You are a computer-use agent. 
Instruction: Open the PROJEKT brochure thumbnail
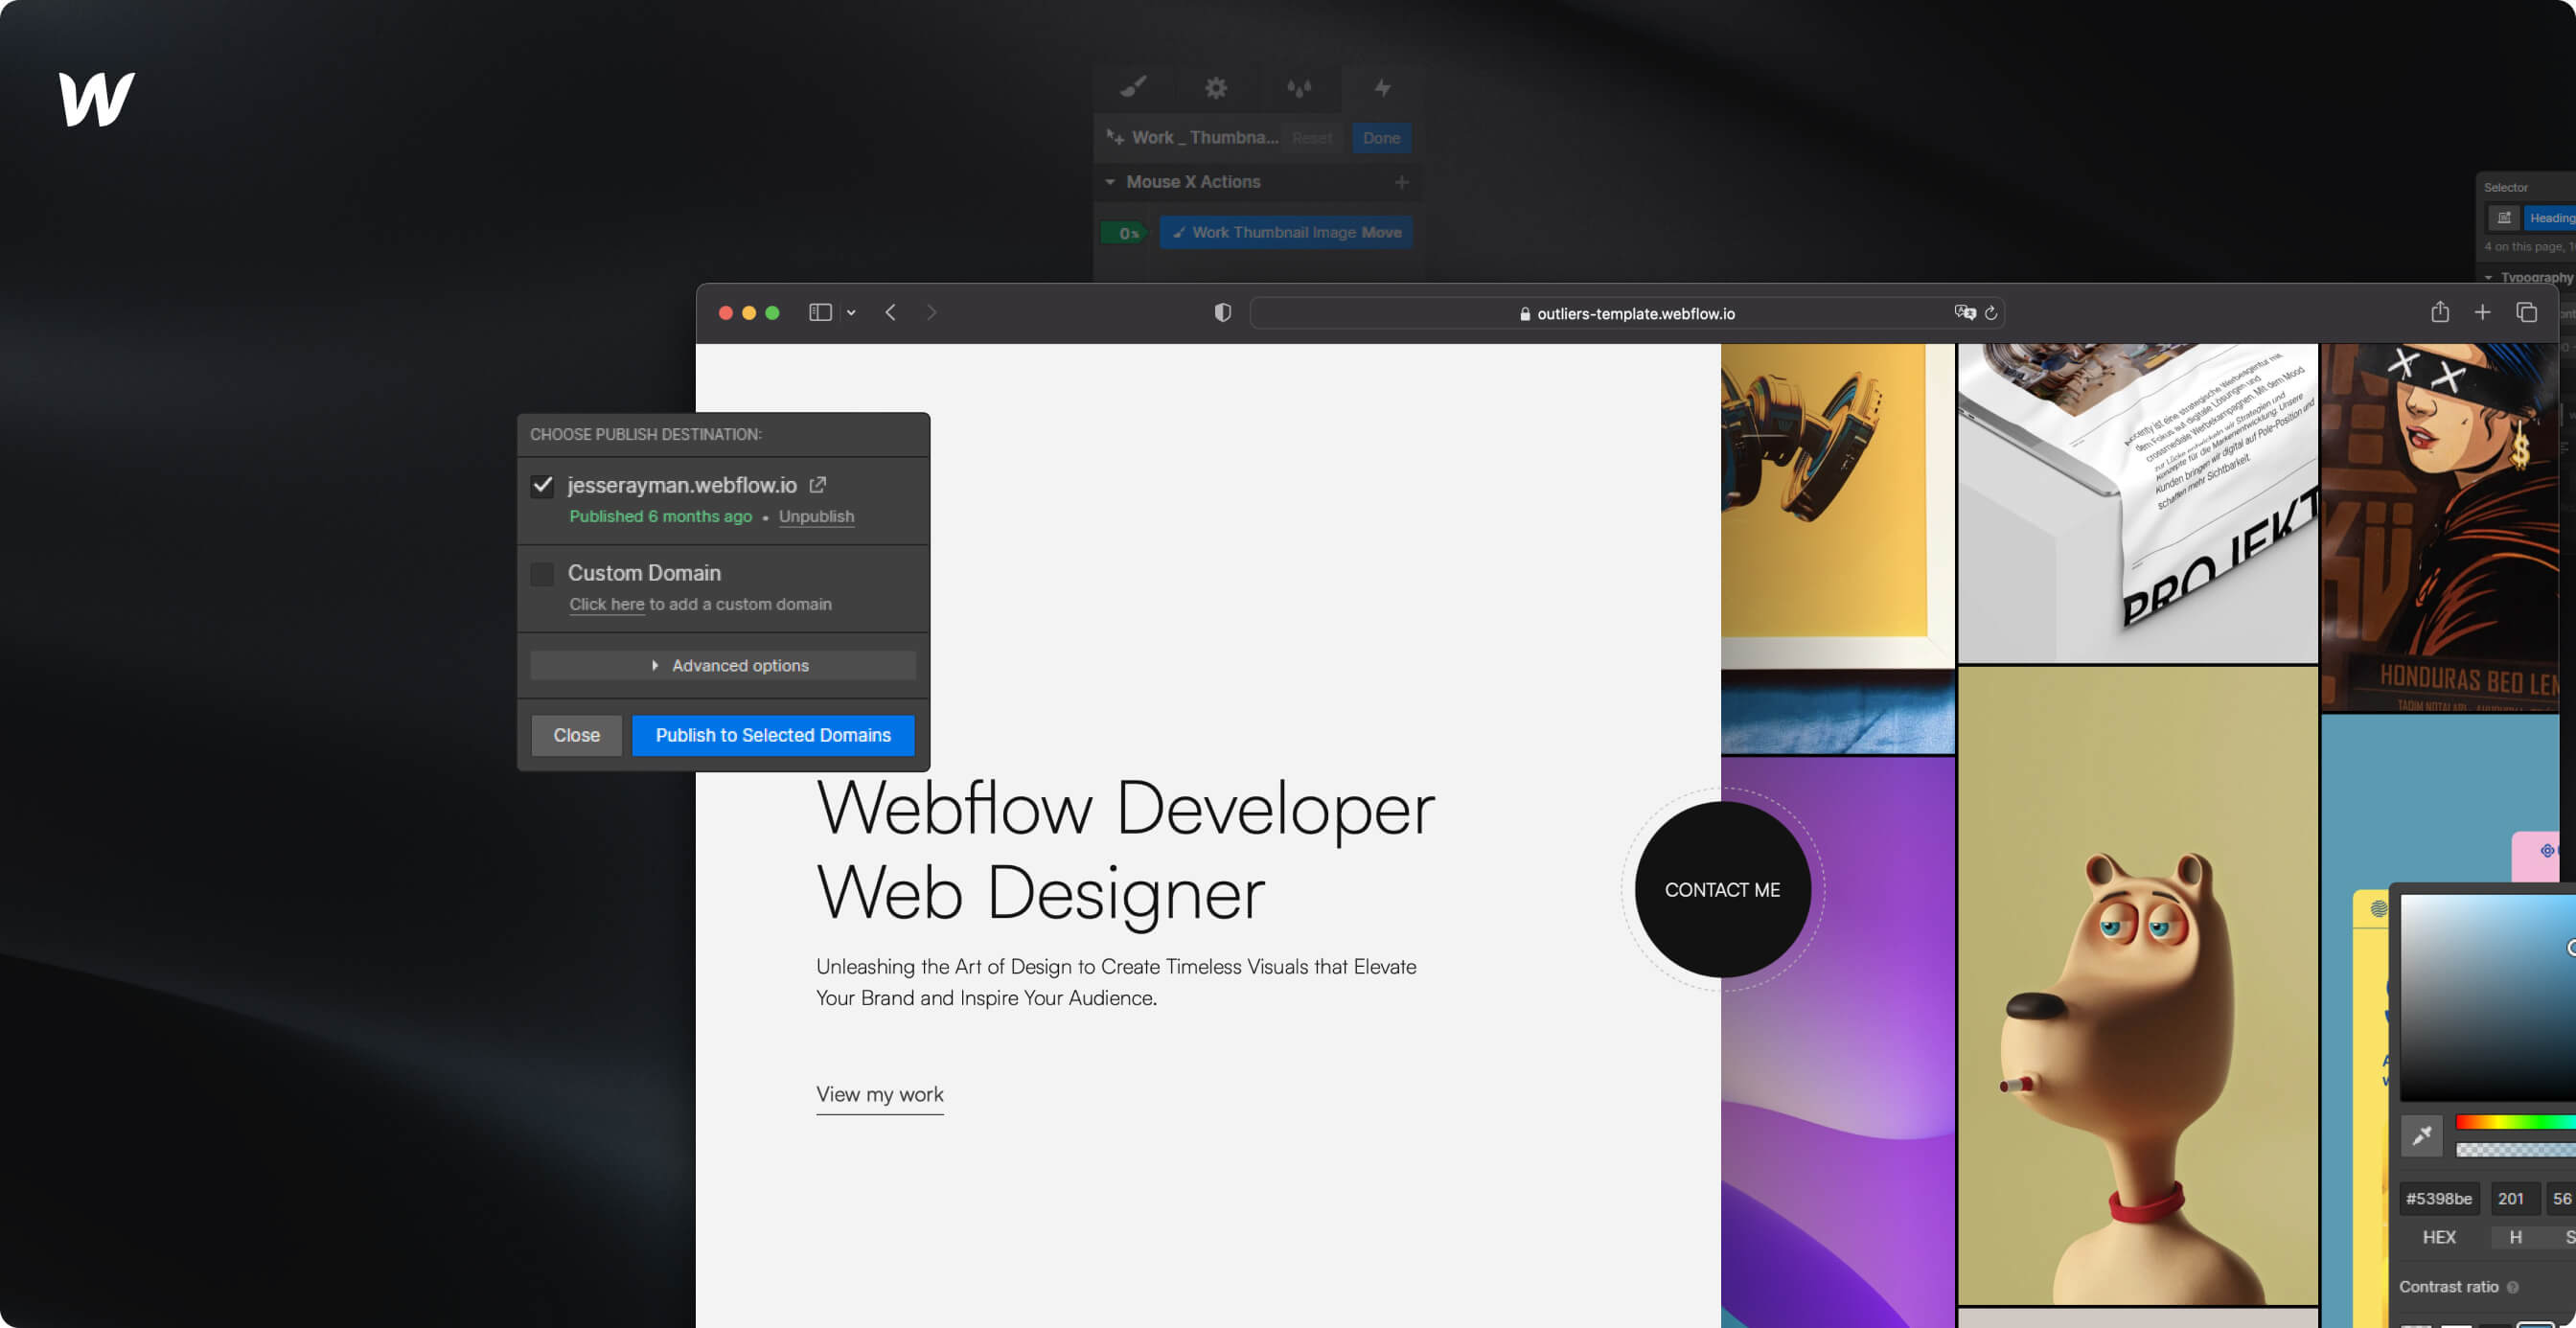tap(2137, 503)
